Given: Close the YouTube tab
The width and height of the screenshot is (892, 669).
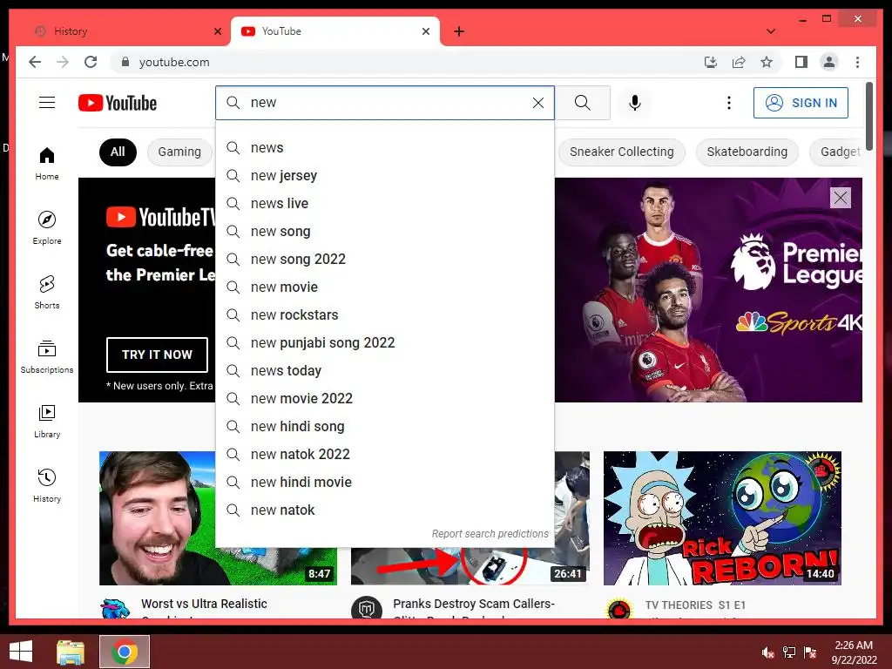Looking at the screenshot, I should click(x=425, y=31).
